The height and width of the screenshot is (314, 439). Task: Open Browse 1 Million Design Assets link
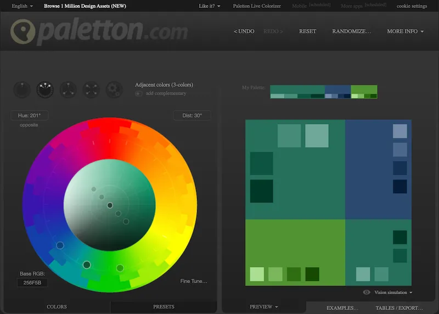pos(85,6)
